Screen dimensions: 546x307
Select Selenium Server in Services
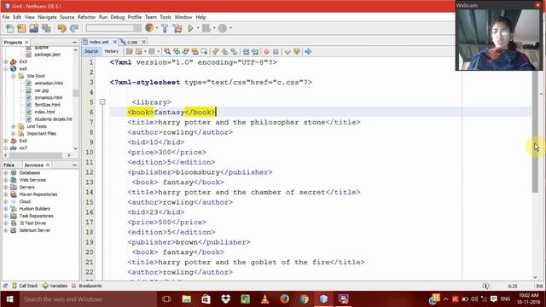click(x=35, y=230)
